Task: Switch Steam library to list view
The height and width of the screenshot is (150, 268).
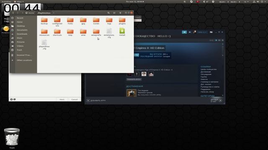Action: (219, 40)
